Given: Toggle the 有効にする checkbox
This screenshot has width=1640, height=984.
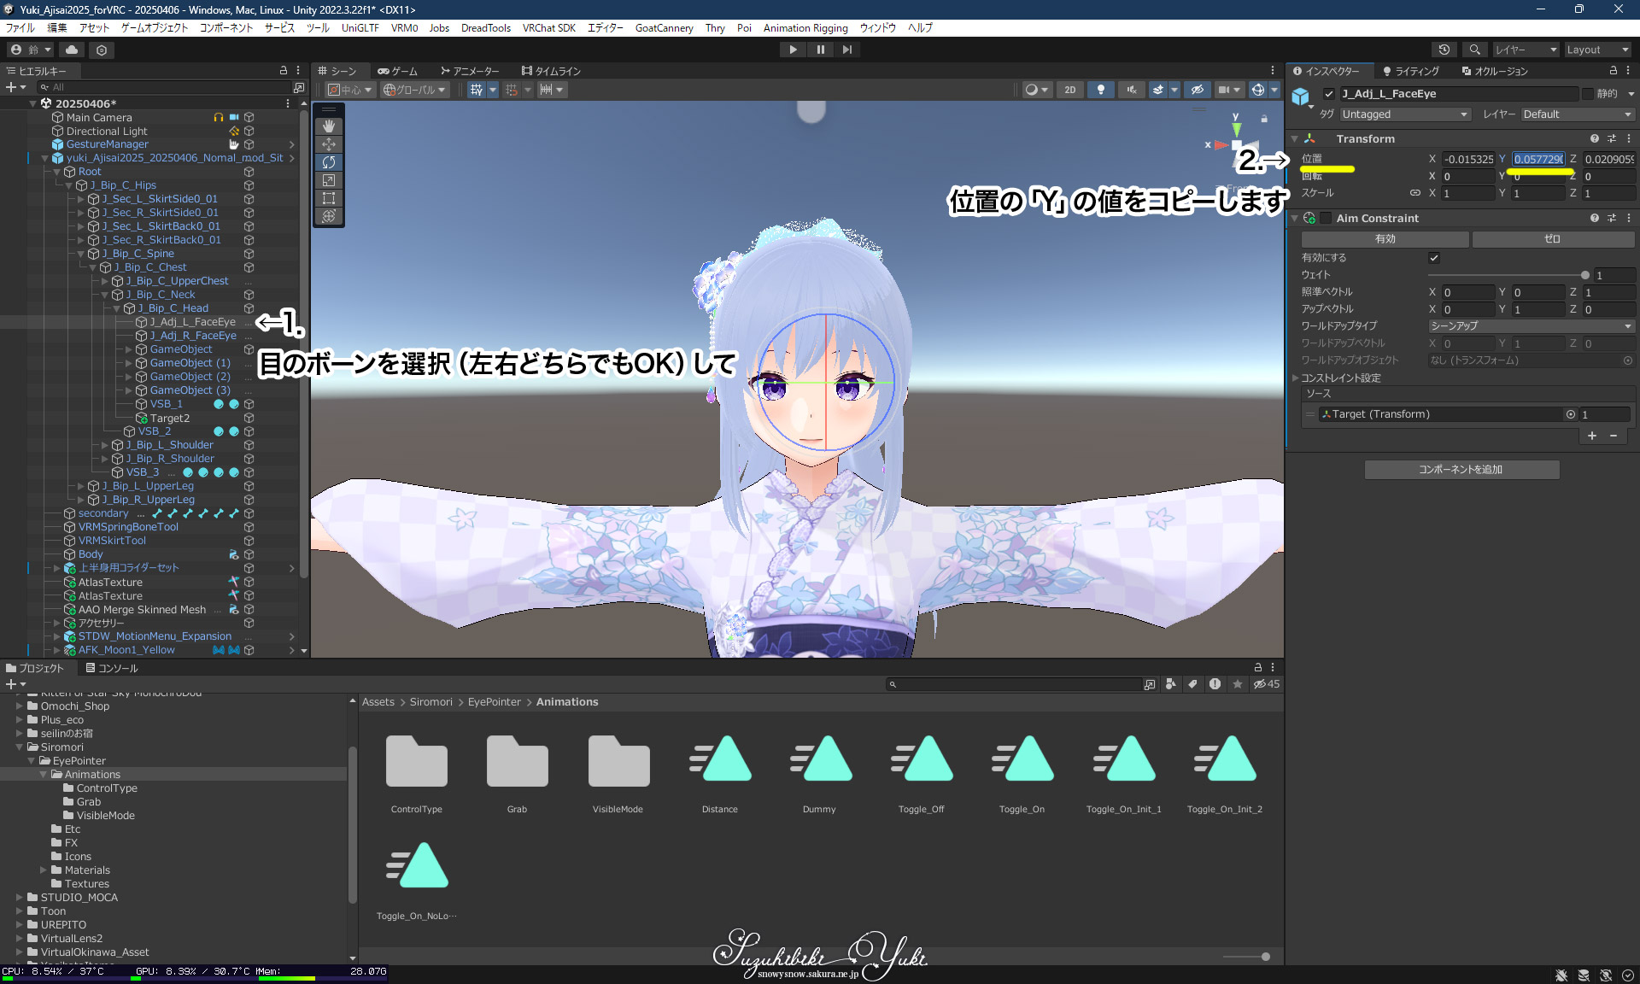Looking at the screenshot, I should [x=1434, y=258].
